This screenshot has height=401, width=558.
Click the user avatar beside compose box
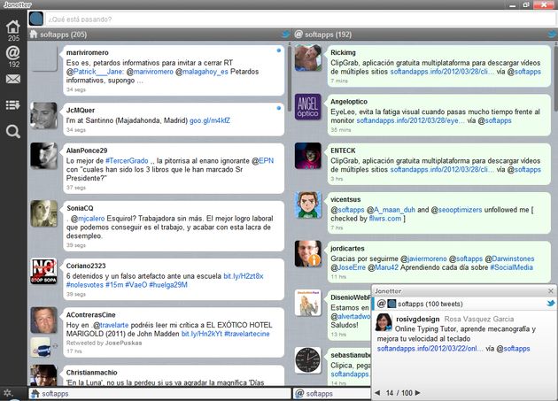point(36,19)
